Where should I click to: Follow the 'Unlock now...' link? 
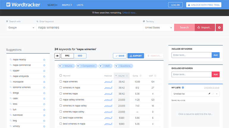pos(129,13)
